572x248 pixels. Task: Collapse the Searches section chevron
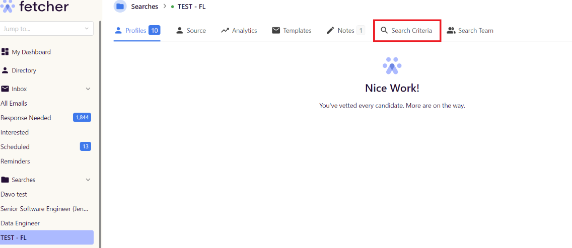[x=88, y=180]
